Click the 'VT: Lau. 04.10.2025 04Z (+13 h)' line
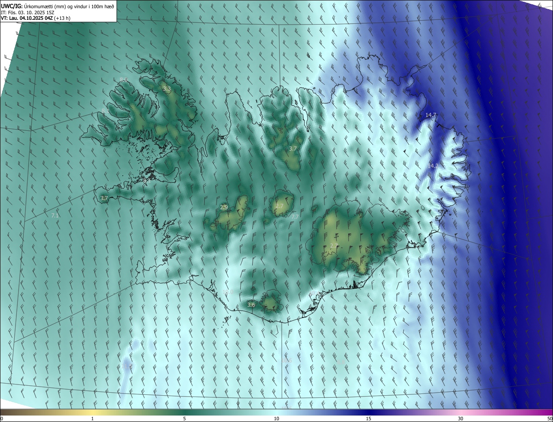Screen dimensions: 553x422 tap(35, 18)
